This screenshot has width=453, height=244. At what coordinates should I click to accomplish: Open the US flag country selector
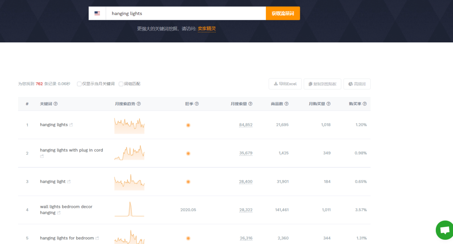[97, 13]
